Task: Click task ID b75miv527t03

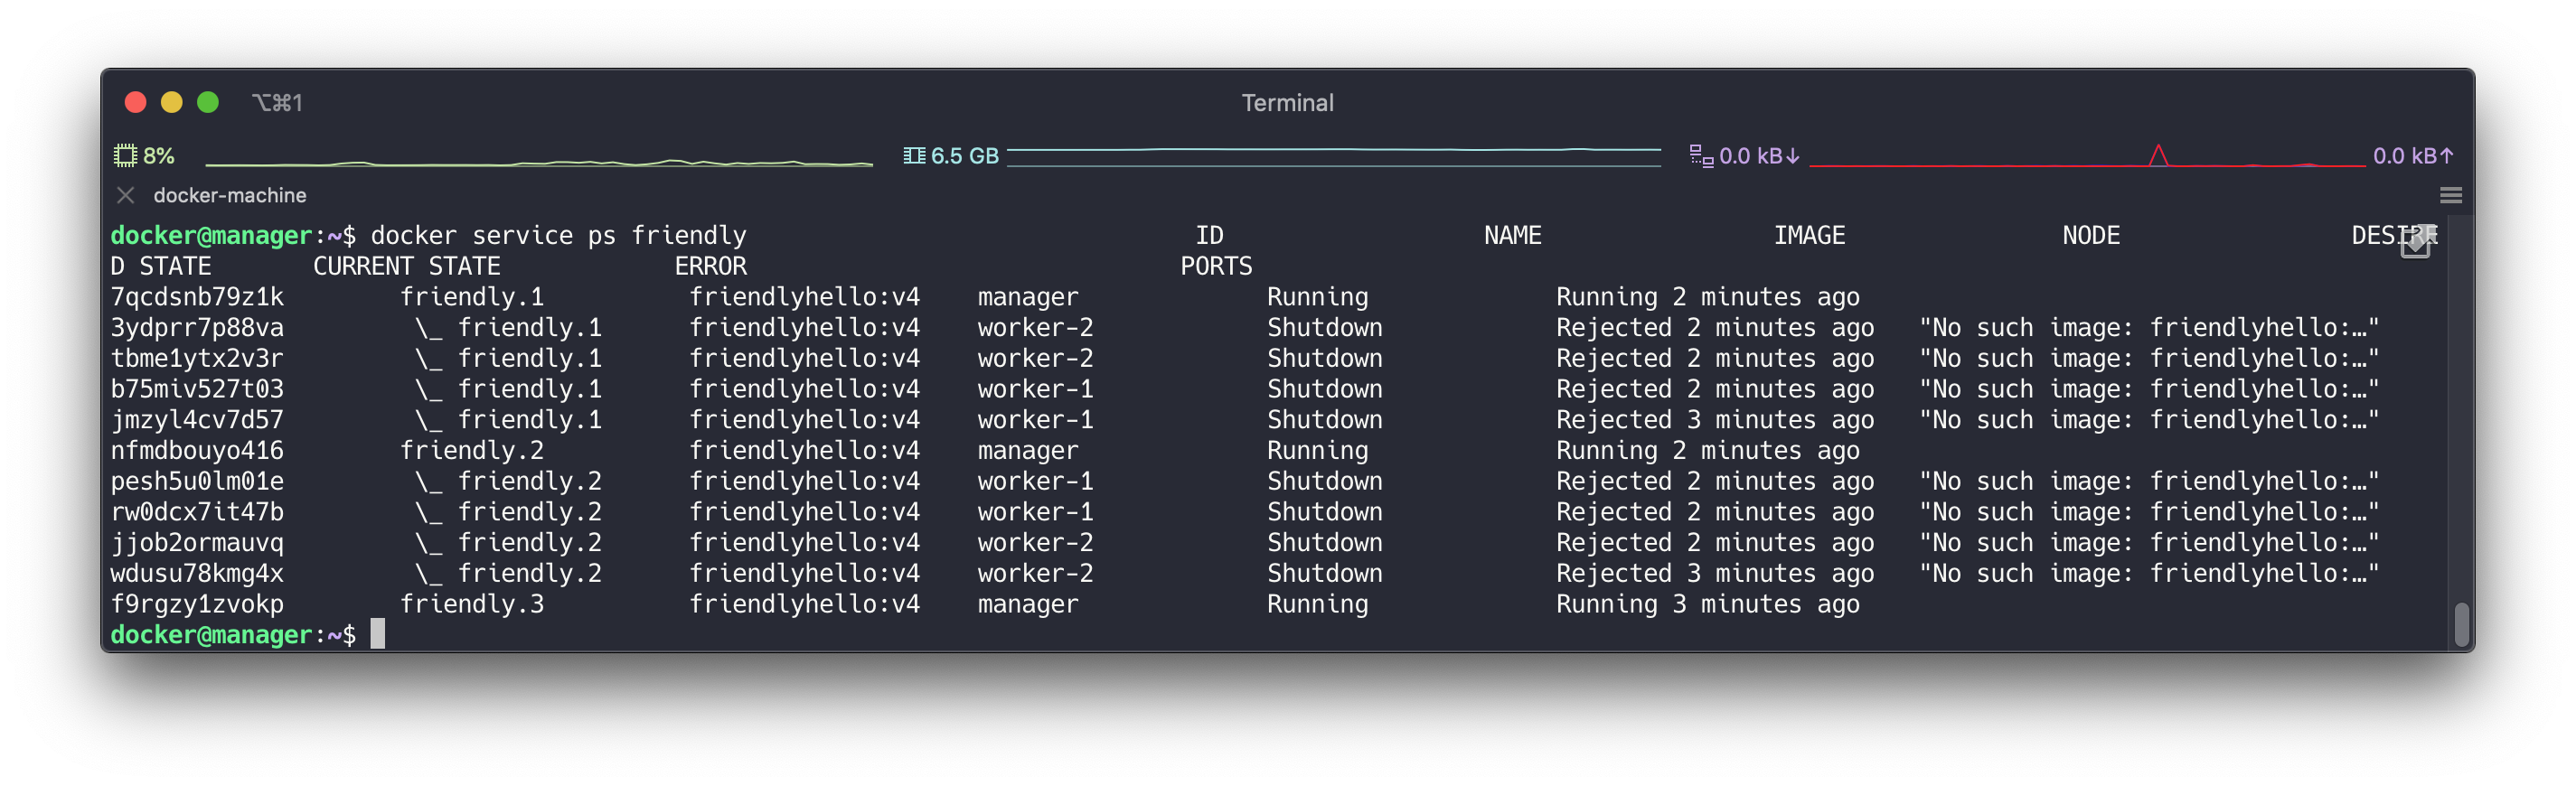Action: pos(197,389)
